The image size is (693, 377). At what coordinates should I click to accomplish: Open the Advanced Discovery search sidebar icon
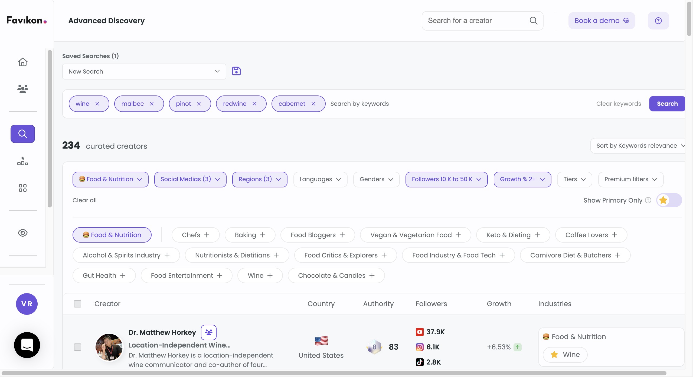click(22, 134)
